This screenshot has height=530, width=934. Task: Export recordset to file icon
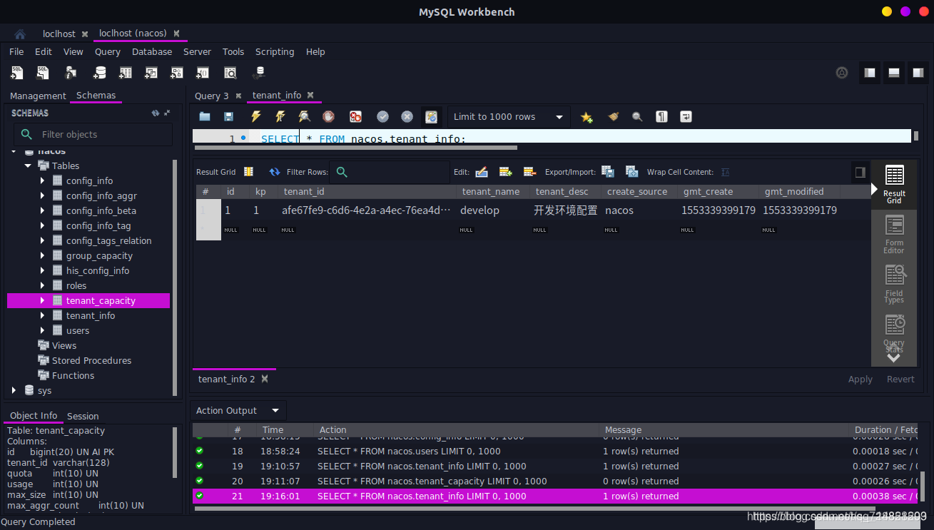(x=608, y=172)
